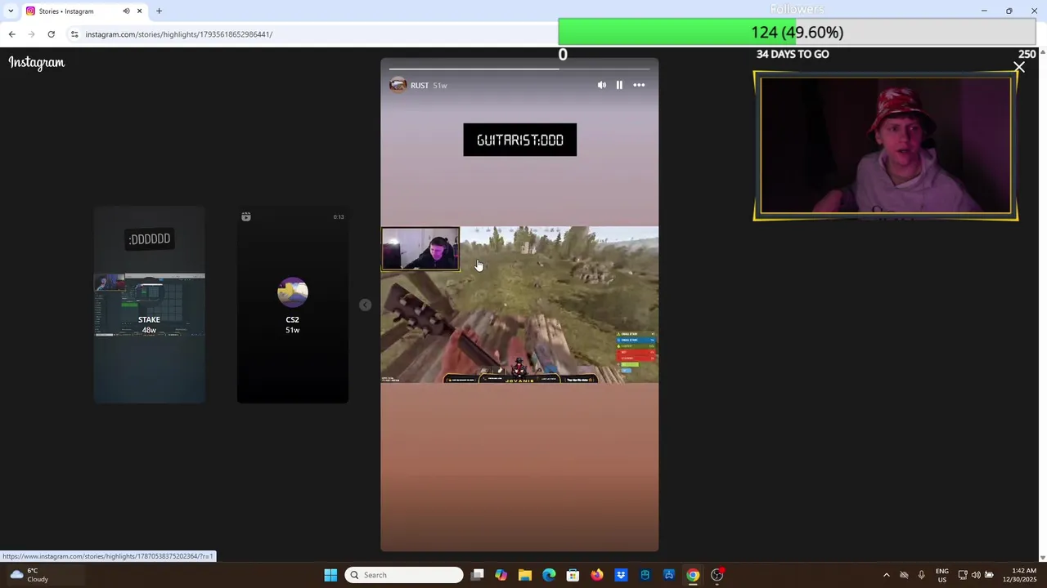Open Copilot from the taskbar
The image size is (1047, 588).
(x=501, y=575)
